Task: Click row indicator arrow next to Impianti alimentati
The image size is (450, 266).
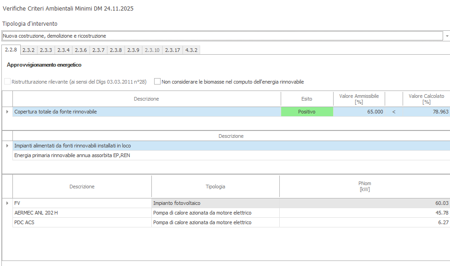Action: click(x=7, y=146)
